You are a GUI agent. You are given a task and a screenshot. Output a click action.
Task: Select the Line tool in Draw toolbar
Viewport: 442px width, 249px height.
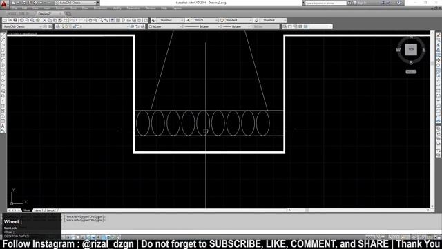click(x=3, y=35)
